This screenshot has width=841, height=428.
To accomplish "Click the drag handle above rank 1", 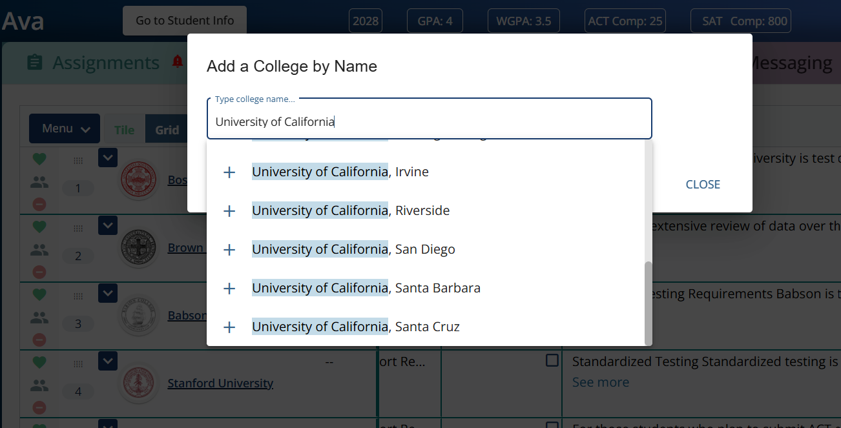I will [x=78, y=161].
